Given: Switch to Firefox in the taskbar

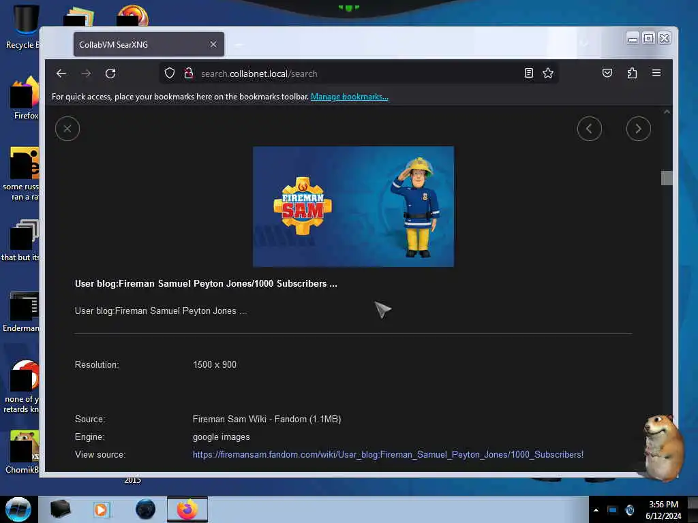Looking at the screenshot, I should click(187, 509).
